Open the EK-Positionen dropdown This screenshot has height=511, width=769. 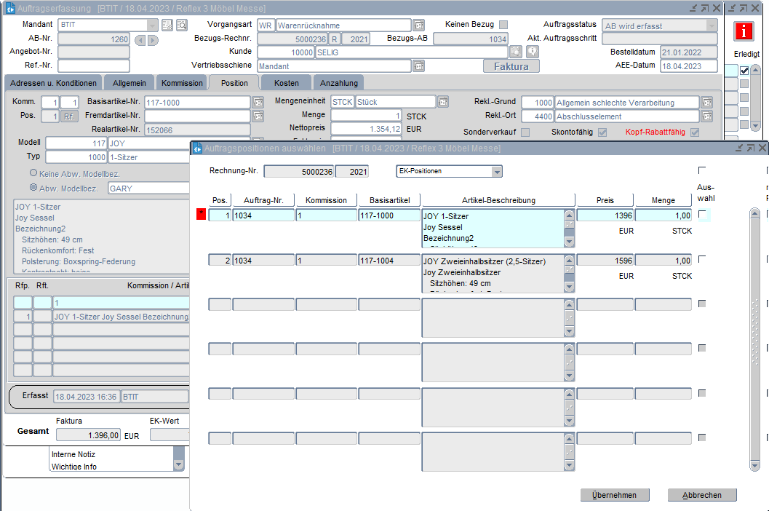(497, 172)
